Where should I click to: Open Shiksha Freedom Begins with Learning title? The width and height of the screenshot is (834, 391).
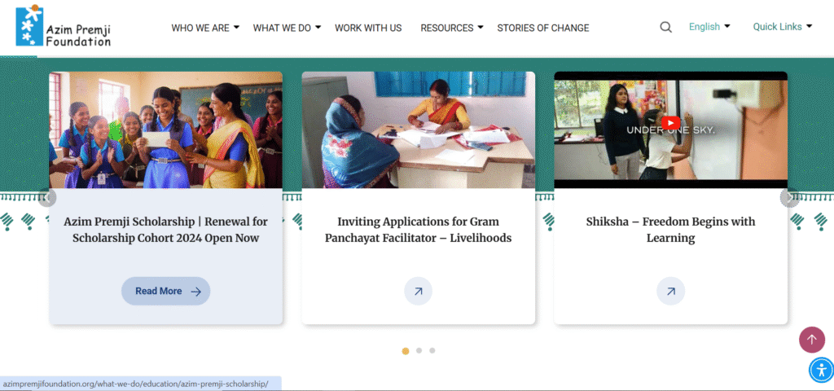(x=671, y=229)
